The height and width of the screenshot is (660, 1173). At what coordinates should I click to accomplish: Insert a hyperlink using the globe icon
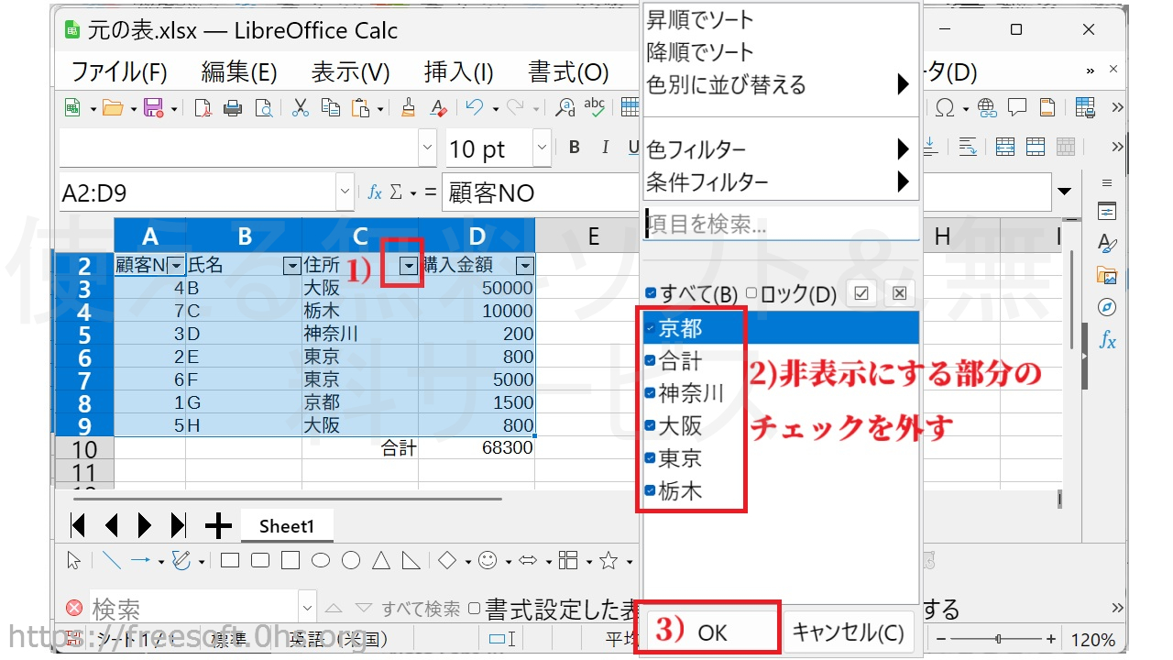(x=987, y=107)
